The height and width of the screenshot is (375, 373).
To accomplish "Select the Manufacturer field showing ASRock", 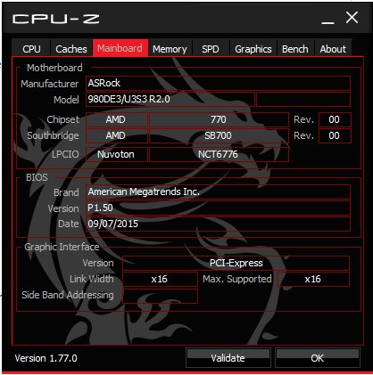I will click(218, 84).
